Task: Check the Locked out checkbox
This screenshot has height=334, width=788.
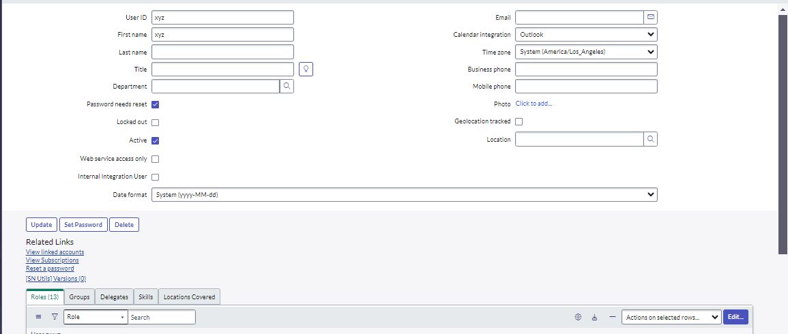Action: pos(156,123)
